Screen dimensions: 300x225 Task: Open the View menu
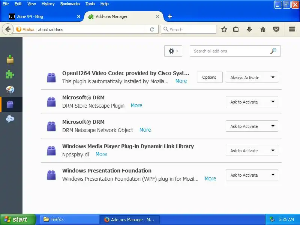pyautogui.click(x=31, y=4)
